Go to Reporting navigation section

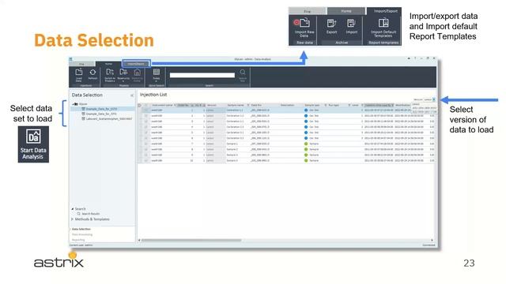pos(78,240)
